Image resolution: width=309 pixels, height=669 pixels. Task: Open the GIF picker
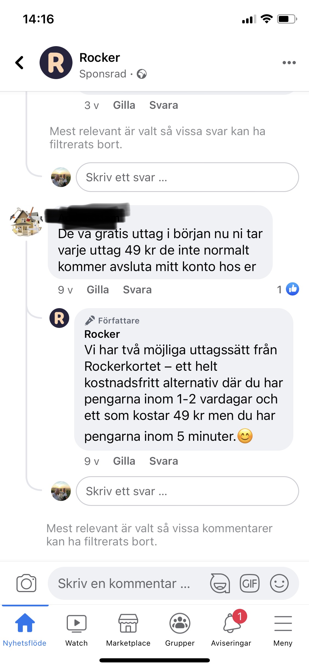[x=249, y=583]
